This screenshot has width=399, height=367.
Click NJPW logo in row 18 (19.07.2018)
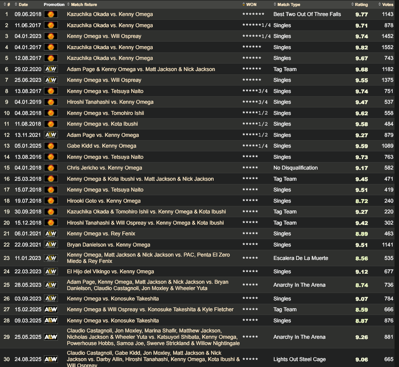(51, 201)
